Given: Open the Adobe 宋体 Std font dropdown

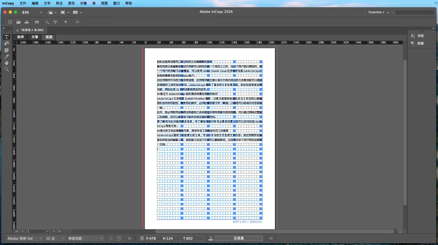Looking at the screenshot, I should (41, 239).
